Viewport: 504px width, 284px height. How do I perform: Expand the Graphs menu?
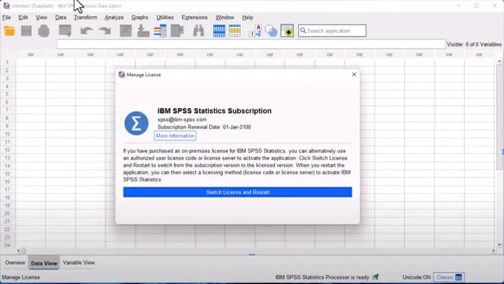tap(140, 17)
